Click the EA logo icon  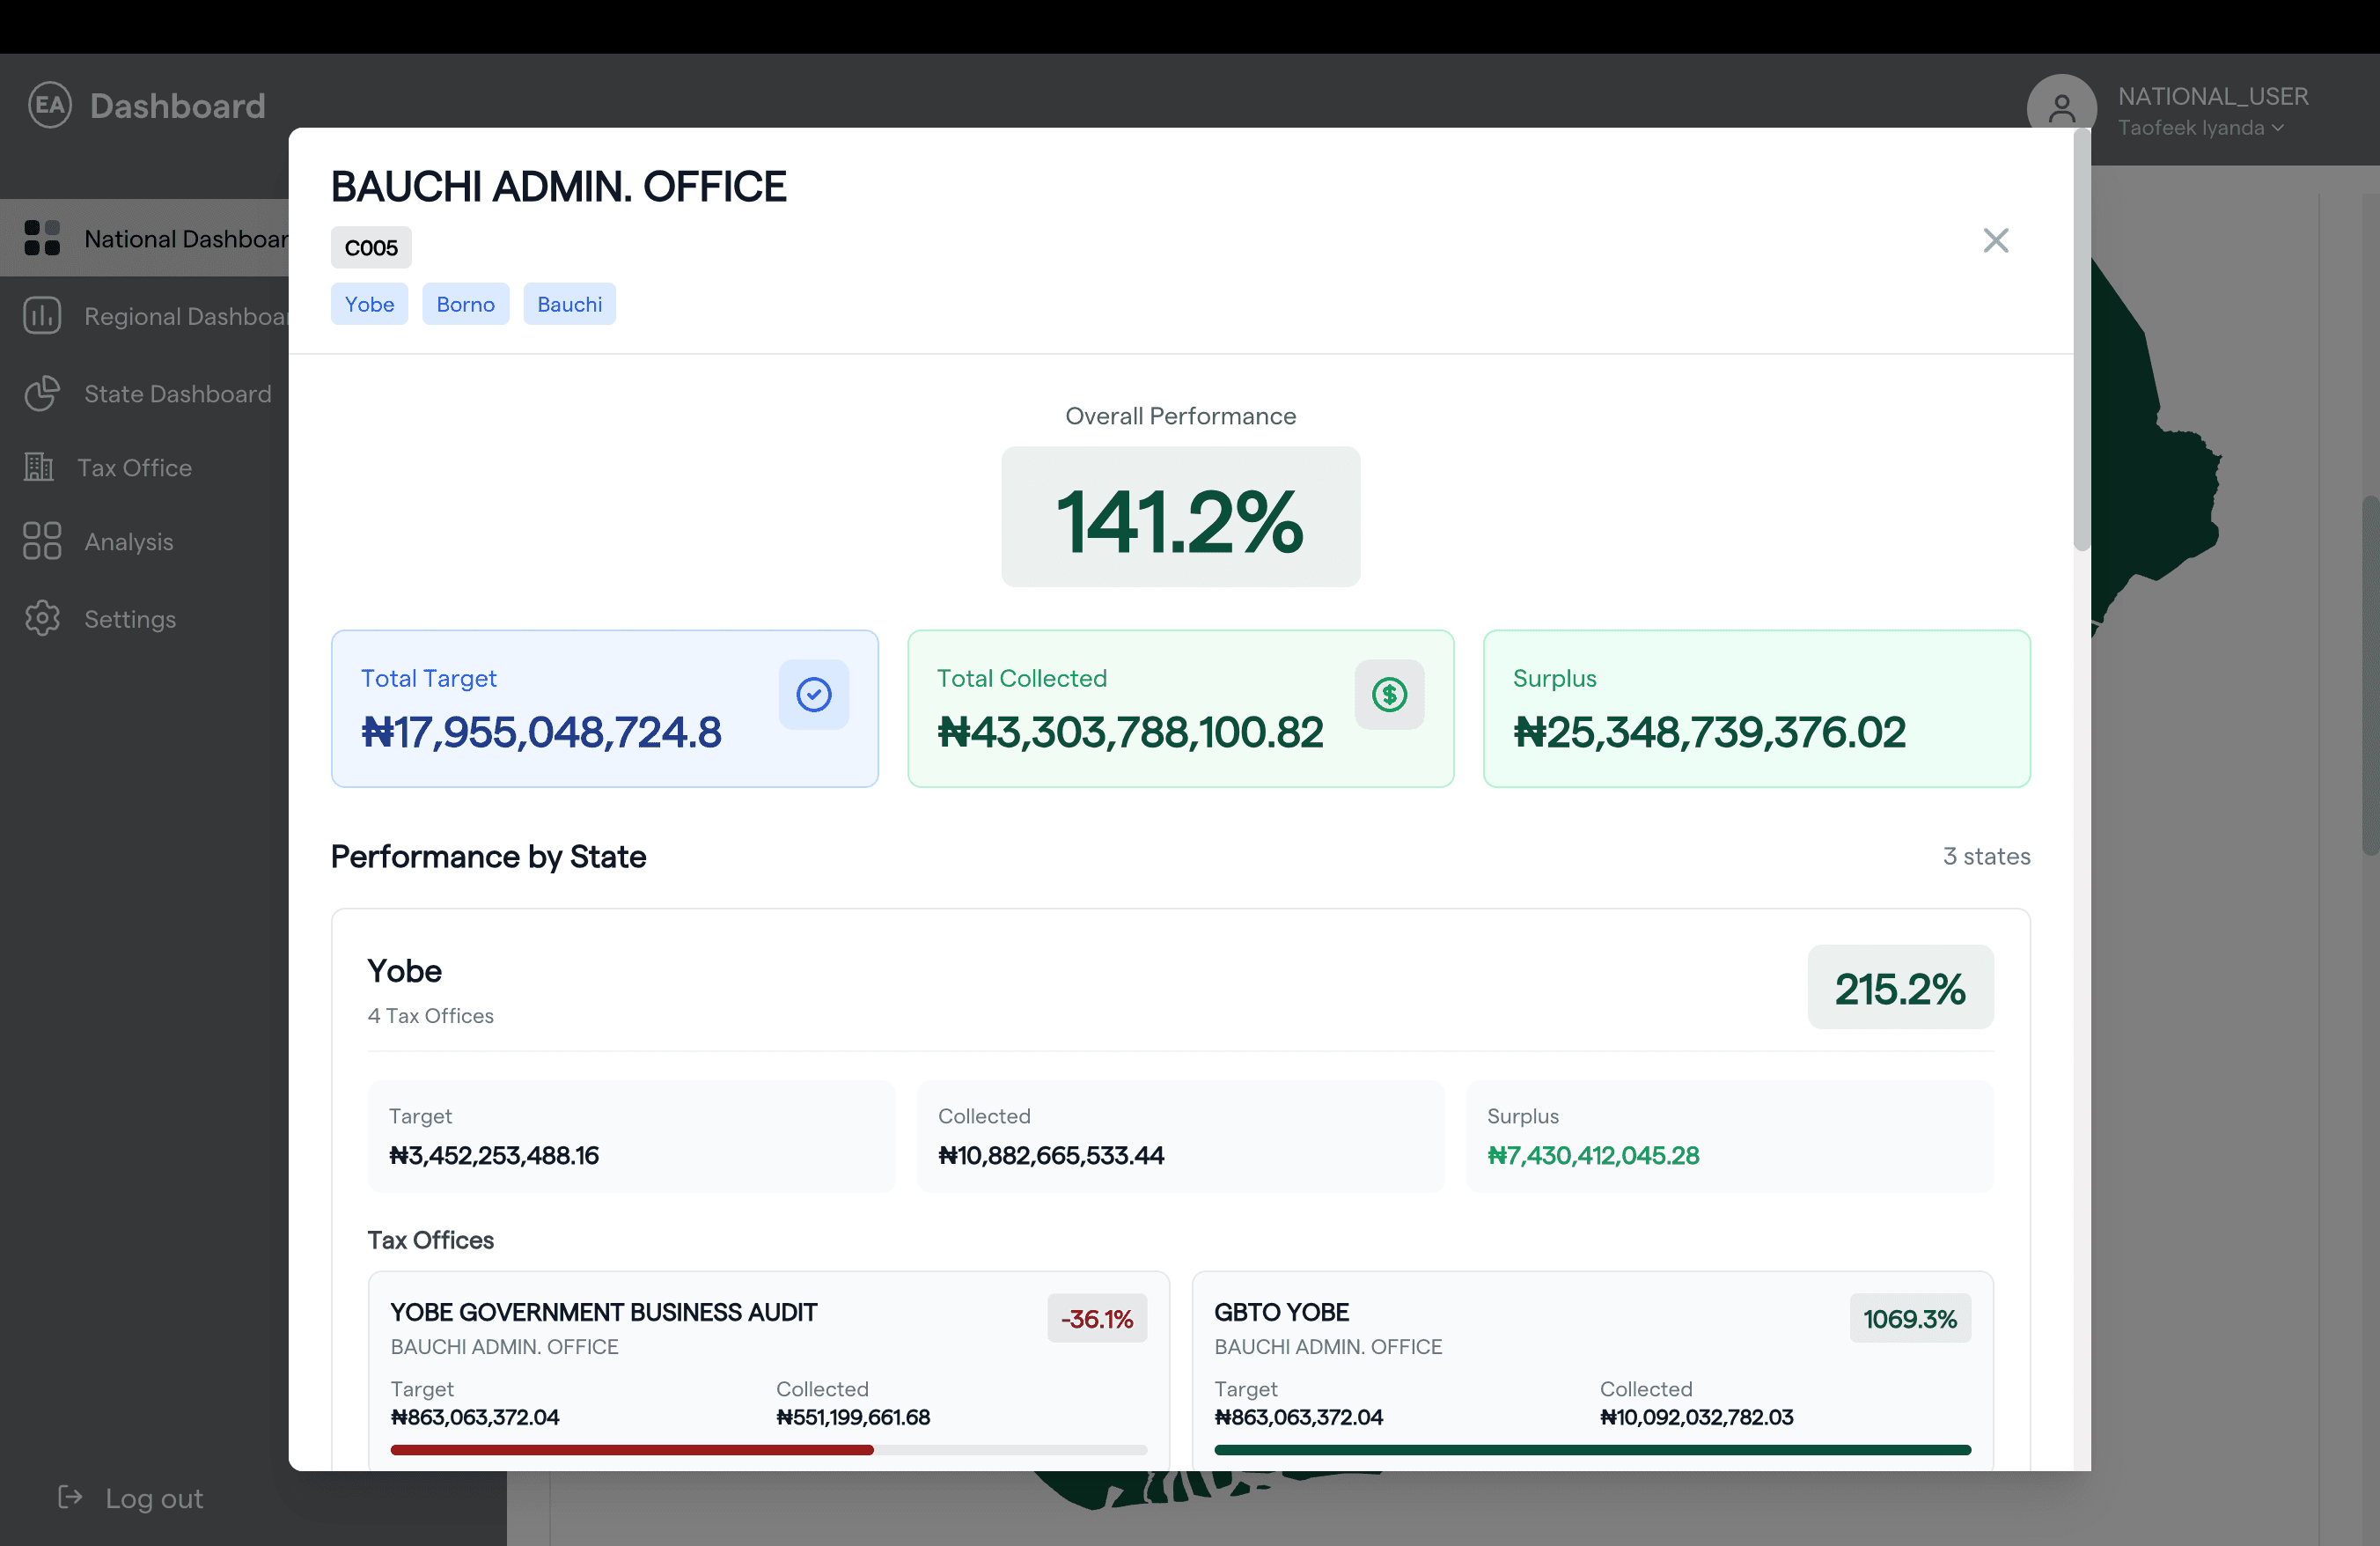pos(50,105)
